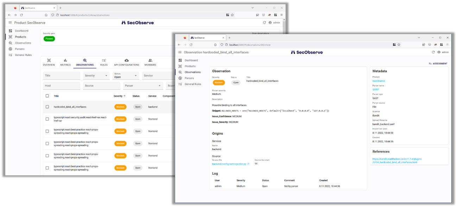Open Severity filter dropdown
Image resolution: width=457 pixels, height=207 pixels.
tap(96, 76)
